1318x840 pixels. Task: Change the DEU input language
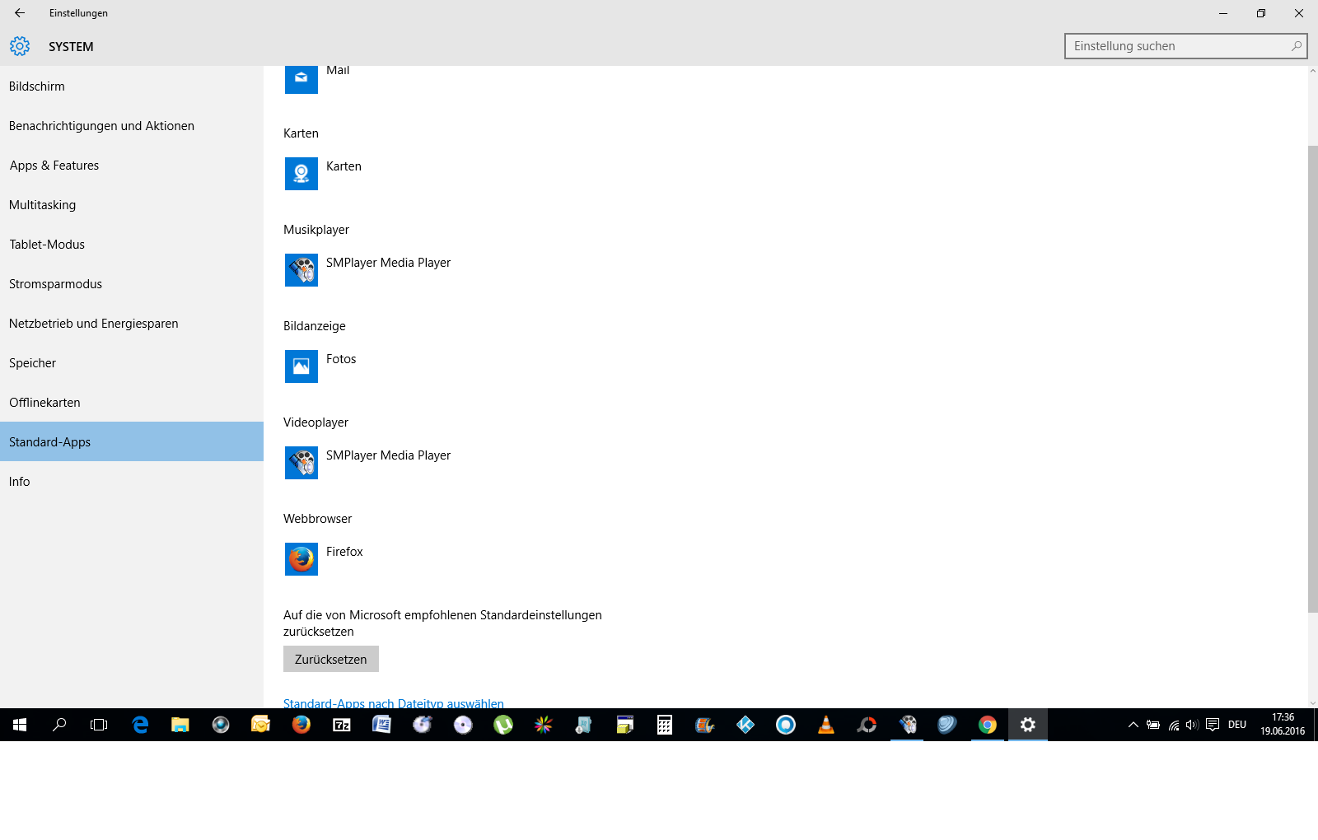1237,725
